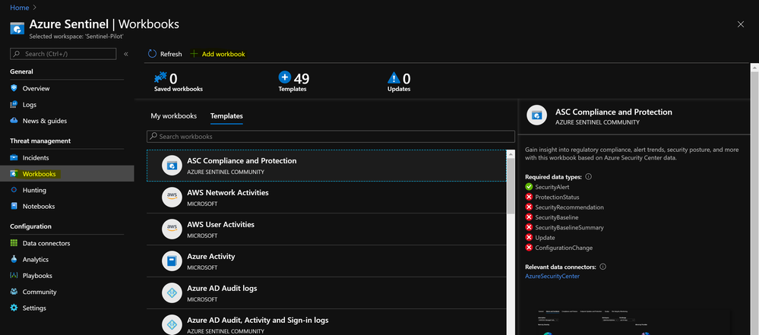759x335 pixels.
Task: Click the Saved workbooks puzzle icon
Action: [160, 77]
